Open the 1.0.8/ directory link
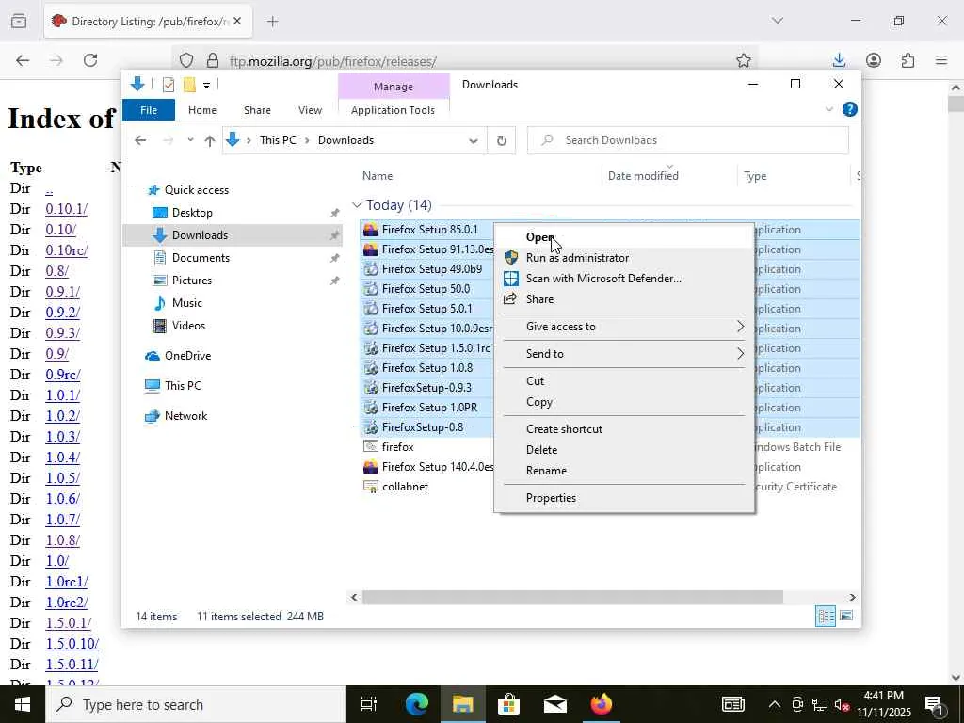Image resolution: width=964 pixels, height=723 pixels. [x=63, y=540]
